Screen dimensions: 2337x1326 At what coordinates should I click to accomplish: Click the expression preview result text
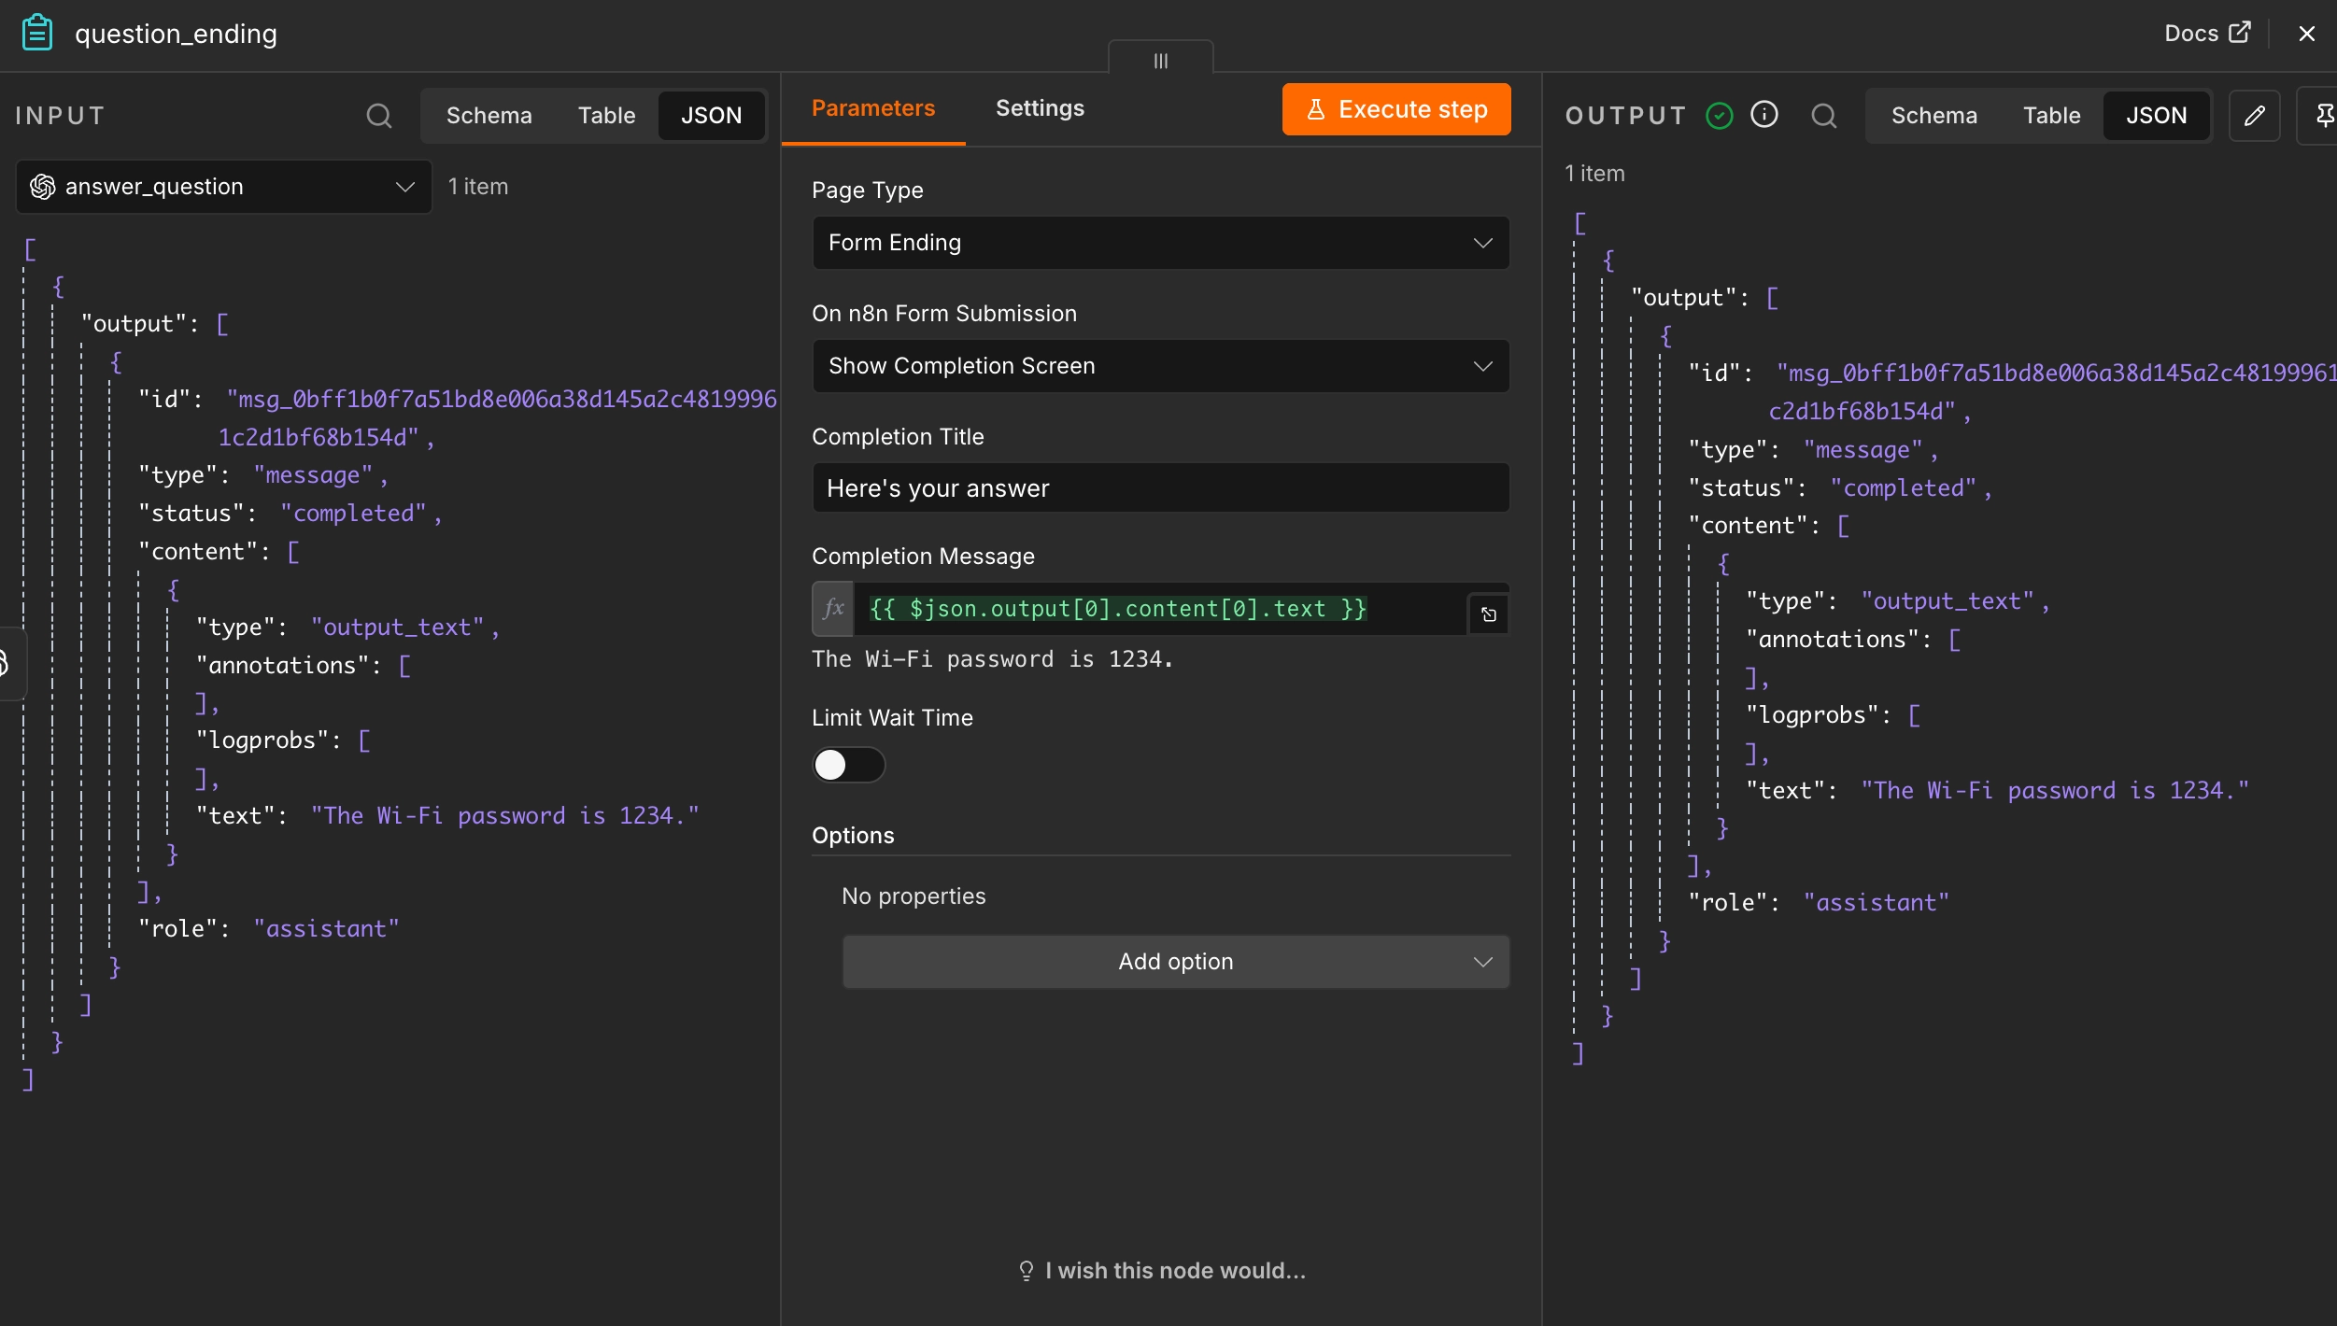[x=992, y=659]
